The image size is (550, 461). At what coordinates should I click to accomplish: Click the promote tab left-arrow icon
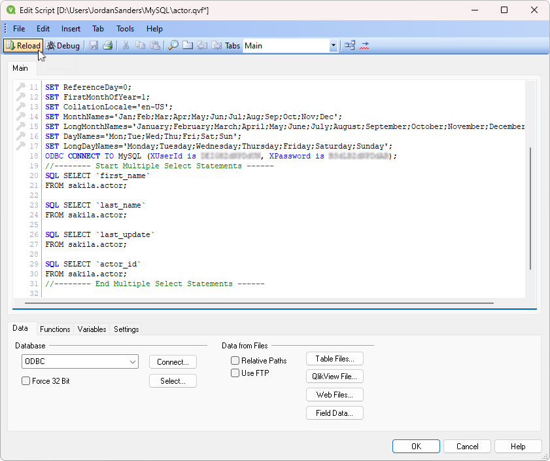(201, 45)
